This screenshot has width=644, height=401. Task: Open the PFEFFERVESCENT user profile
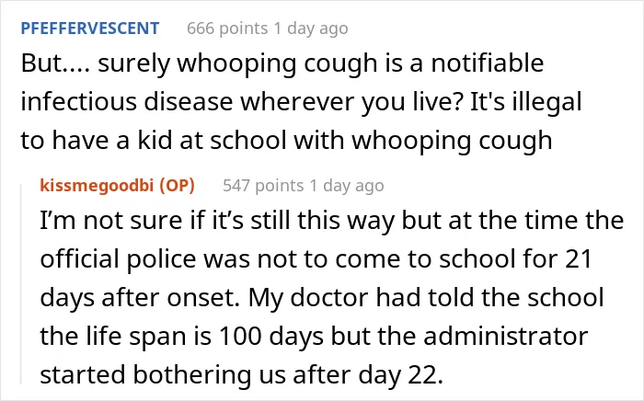coord(90,29)
